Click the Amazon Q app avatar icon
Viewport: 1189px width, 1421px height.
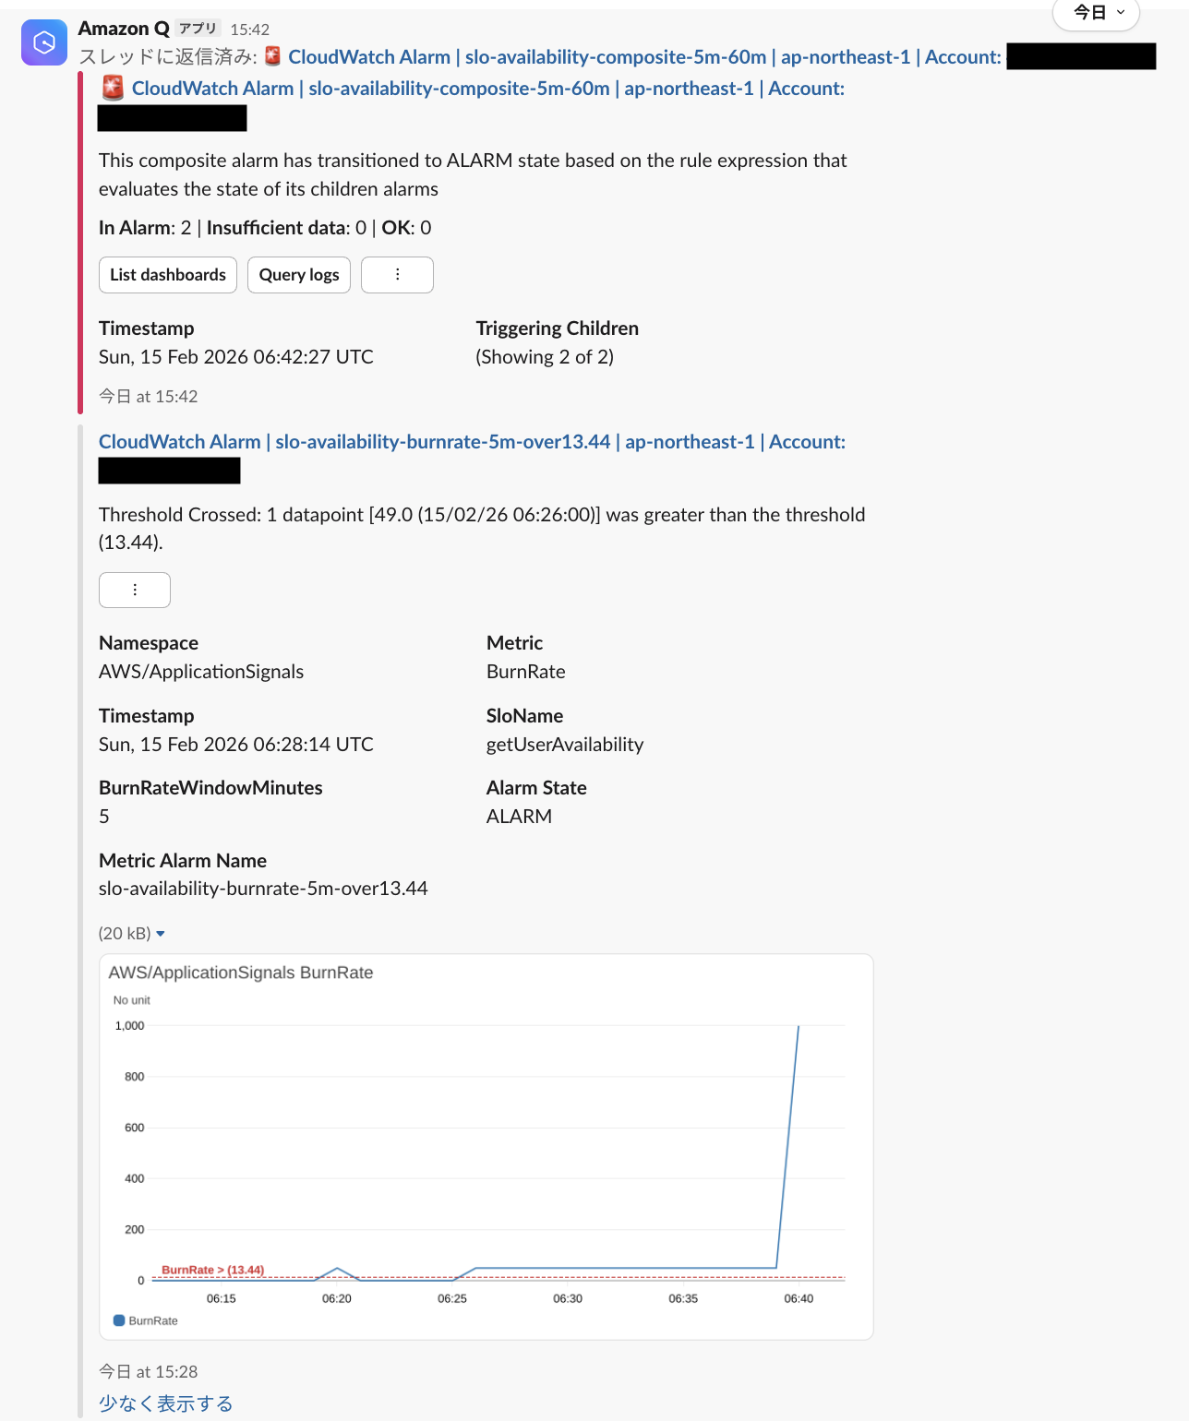(x=43, y=42)
